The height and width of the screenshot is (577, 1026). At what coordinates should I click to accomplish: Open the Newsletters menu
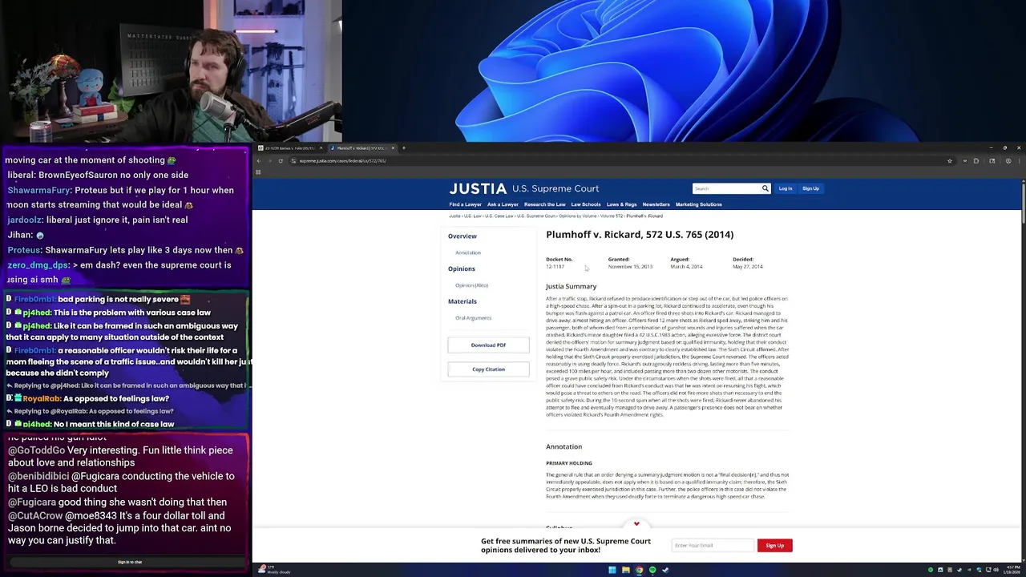point(656,204)
